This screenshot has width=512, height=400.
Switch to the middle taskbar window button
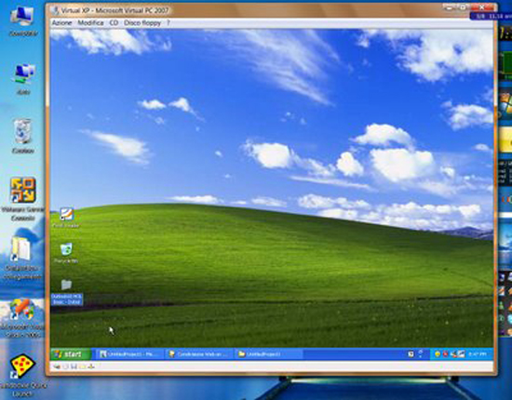pos(199,354)
